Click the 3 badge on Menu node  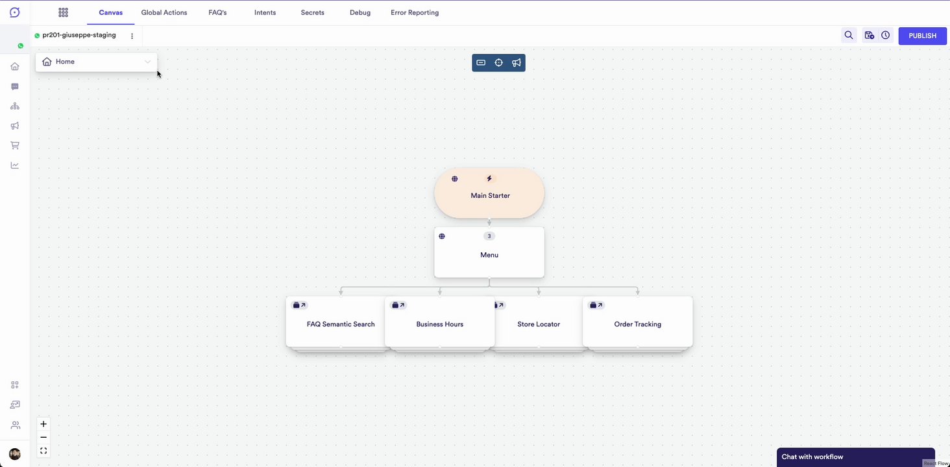tap(489, 236)
